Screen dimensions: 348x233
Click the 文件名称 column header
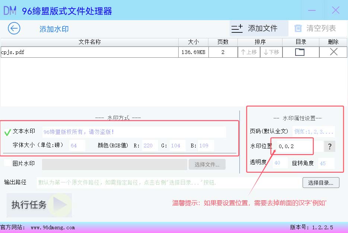pos(89,42)
